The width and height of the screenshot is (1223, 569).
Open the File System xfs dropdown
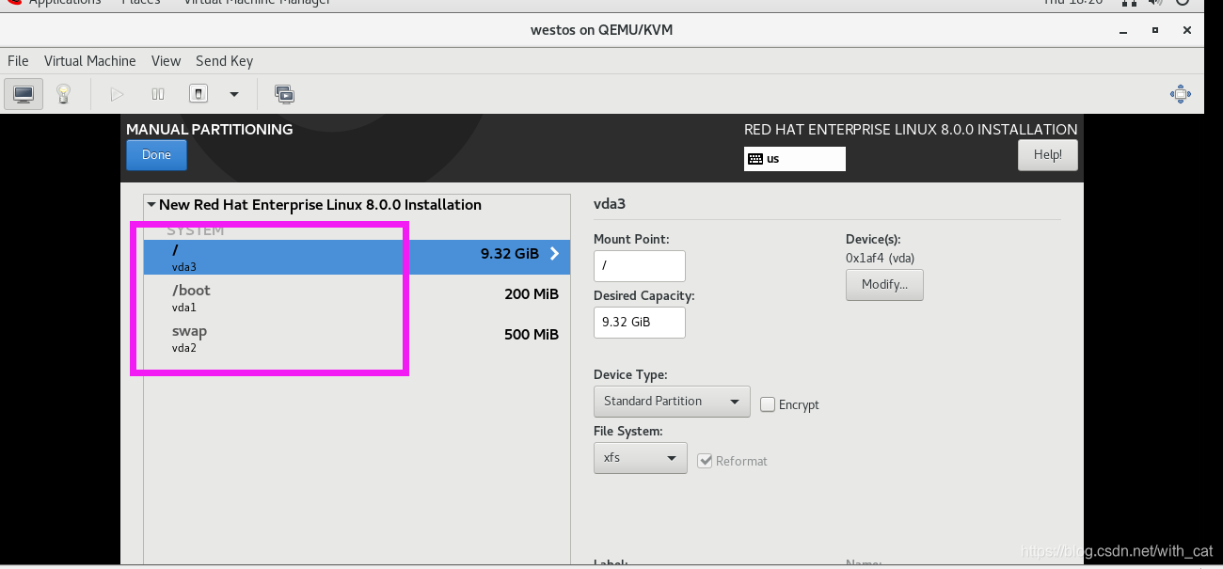click(x=641, y=458)
